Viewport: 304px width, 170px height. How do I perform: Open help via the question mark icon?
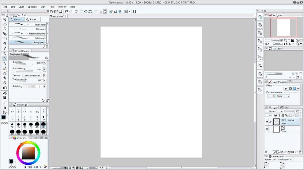[135, 11]
